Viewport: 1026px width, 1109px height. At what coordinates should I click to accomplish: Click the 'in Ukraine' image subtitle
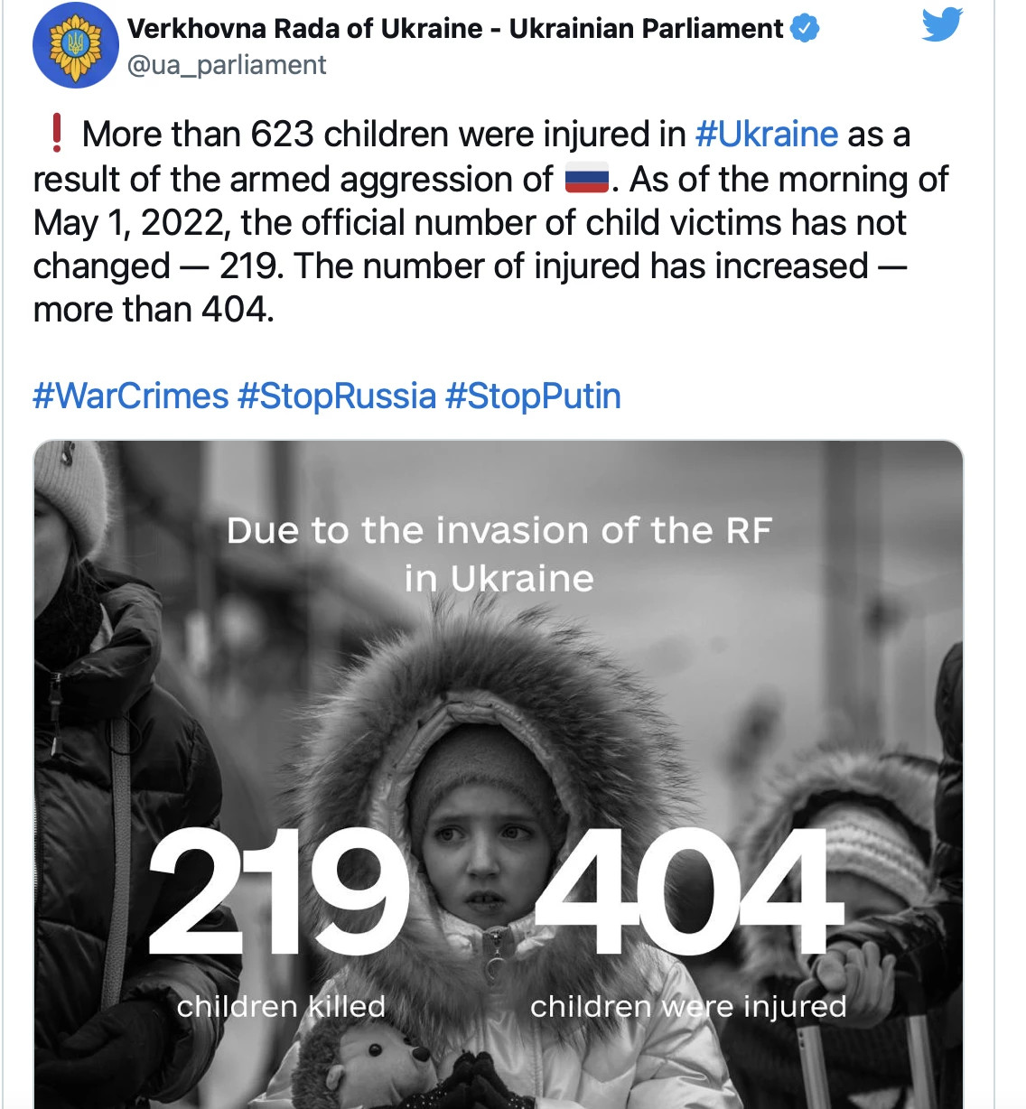pos(499,579)
